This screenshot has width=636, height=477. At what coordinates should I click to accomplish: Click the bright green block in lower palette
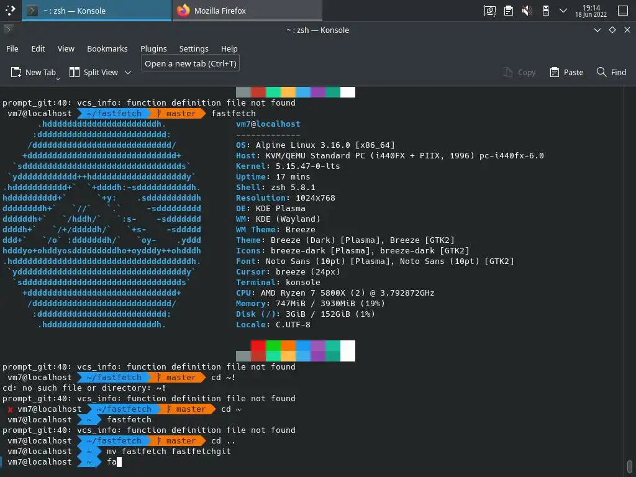273,345
